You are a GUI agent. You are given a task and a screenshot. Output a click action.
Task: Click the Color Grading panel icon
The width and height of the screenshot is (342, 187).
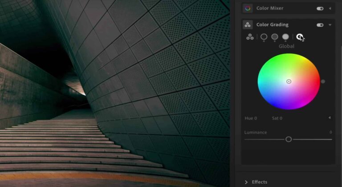point(248,25)
